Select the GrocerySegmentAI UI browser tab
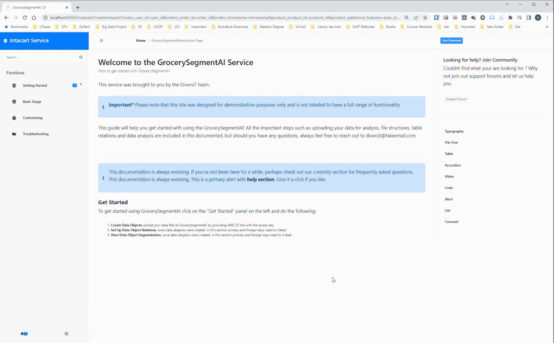 37,7
